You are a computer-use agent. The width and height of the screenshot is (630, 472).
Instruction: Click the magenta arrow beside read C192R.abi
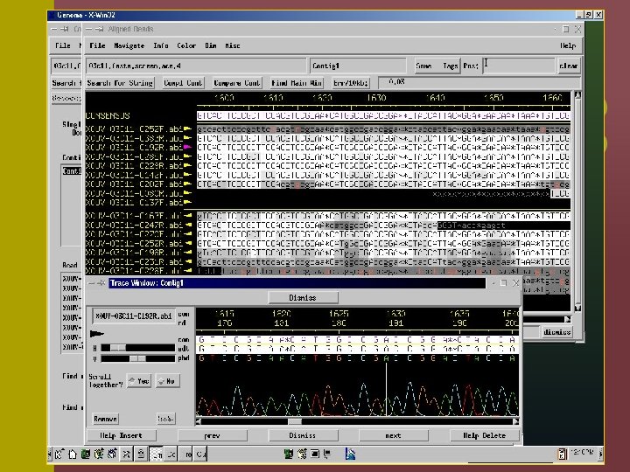click(x=188, y=147)
